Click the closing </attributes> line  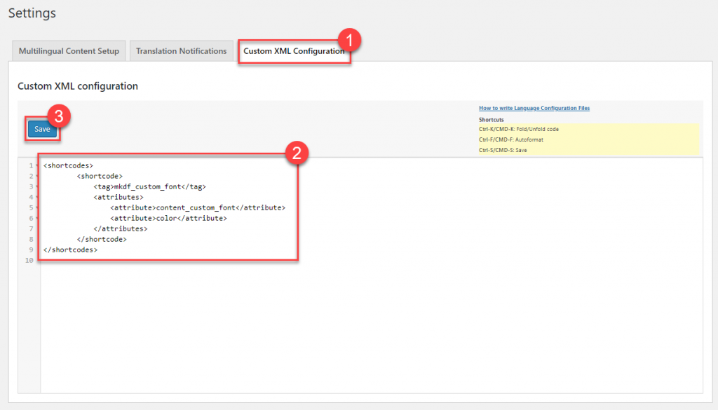click(121, 228)
